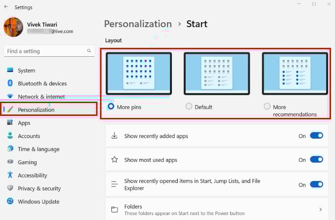Click the search magnifier icon
Viewport: 335px width, 220px height.
tap(89, 51)
